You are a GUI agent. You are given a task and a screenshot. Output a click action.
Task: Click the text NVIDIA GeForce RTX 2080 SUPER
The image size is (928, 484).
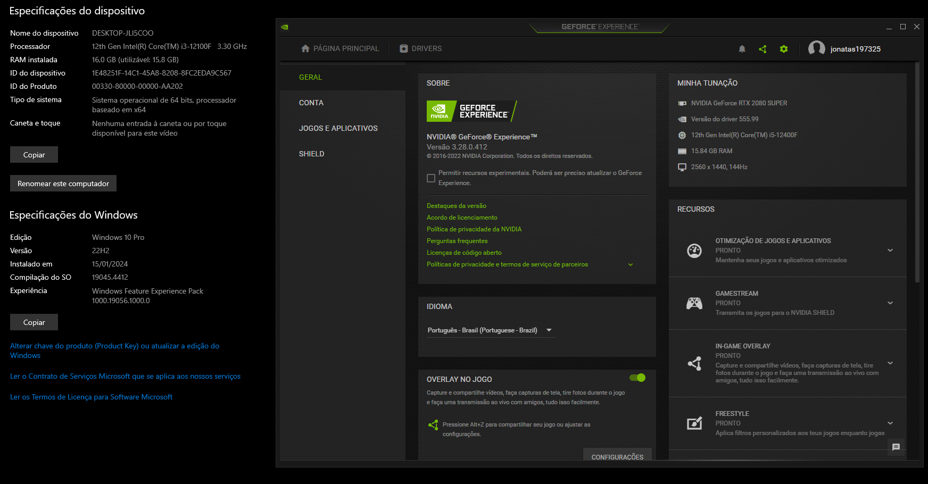click(739, 103)
